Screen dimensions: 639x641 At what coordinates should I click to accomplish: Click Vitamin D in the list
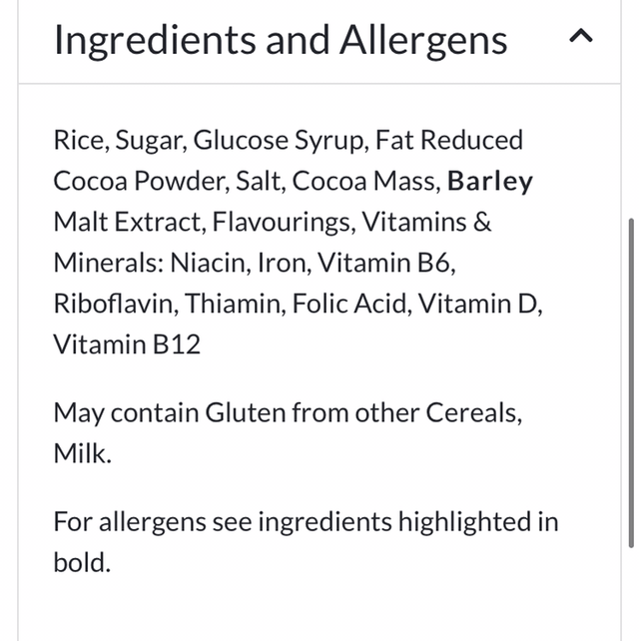[x=479, y=304]
